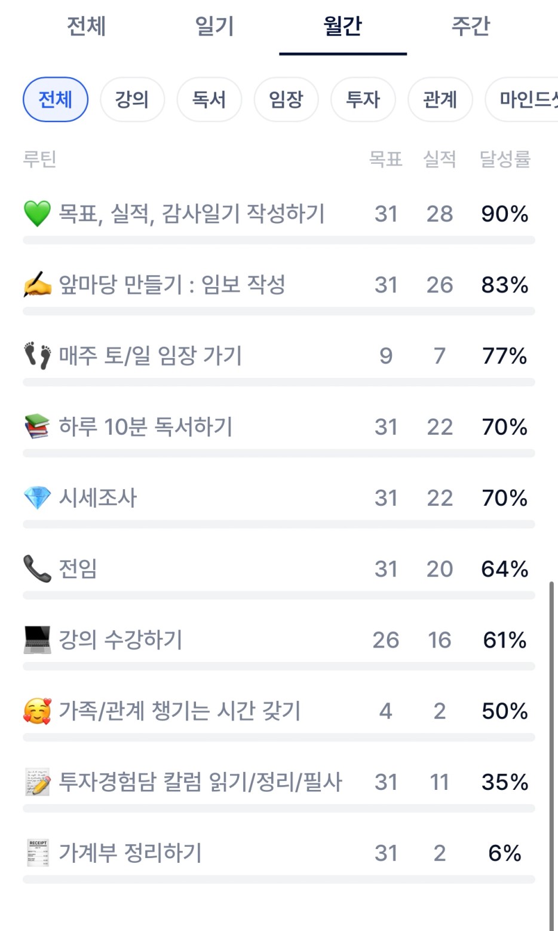Select the 독서 category chip
This screenshot has height=931, width=558.
point(209,99)
